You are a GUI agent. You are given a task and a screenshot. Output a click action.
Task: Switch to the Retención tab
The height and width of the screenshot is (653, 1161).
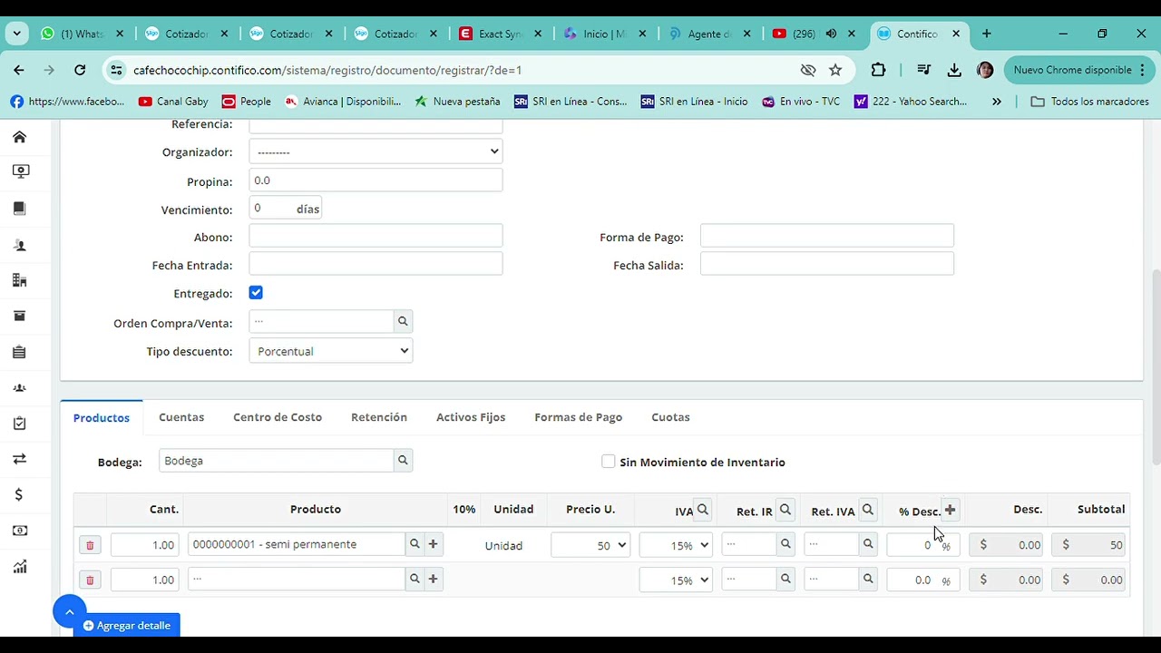(379, 417)
